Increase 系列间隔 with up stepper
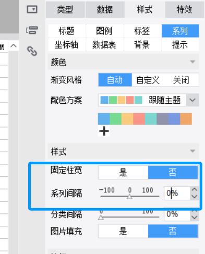The height and width of the screenshot is (254, 205). point(195,190)
